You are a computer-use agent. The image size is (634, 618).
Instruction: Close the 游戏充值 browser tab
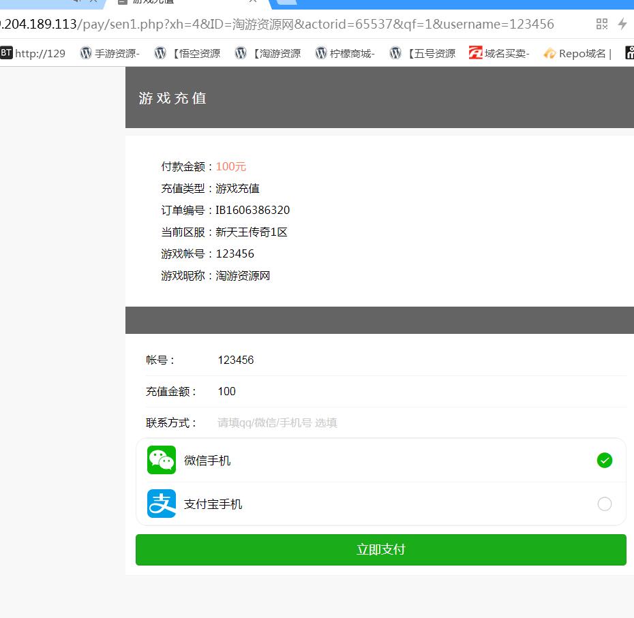coord(252,2)
